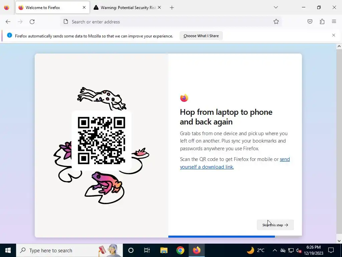The width and height of the screenshot is (342, 257).
Task: Click the blue info icon in notification bar
Action: (10, 35)
